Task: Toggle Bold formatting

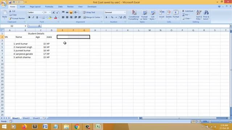Action: [x=29, y=17]
